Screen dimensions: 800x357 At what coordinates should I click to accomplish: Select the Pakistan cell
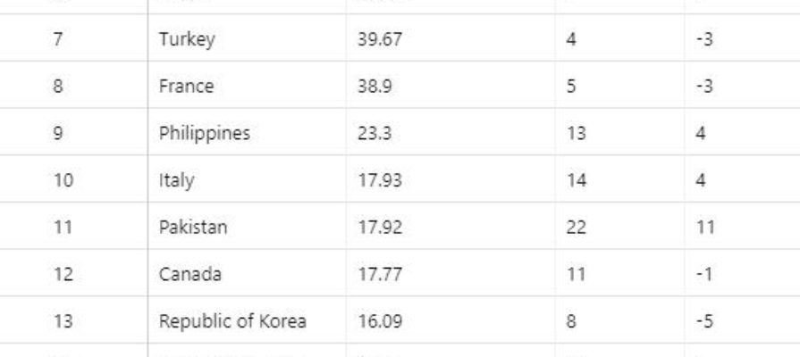point(247,226)
